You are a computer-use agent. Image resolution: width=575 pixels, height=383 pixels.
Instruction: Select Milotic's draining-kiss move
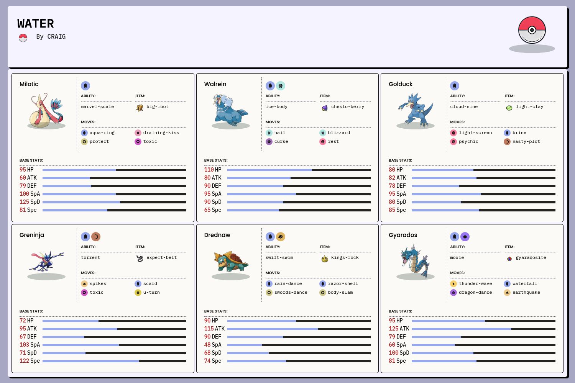click(x=161, y=133)
